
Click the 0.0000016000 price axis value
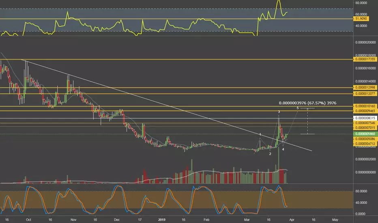click(365, 68)
